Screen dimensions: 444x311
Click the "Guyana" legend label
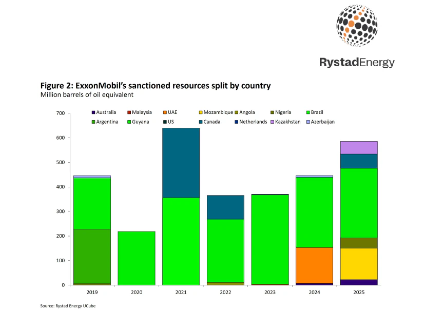141,122
